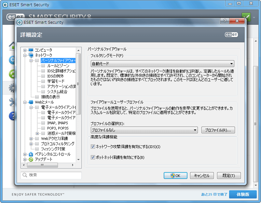The width and height of the screenshot is (261, 203).
Task: Select IDSの例外 in the tree
Action: coord(55,76)
